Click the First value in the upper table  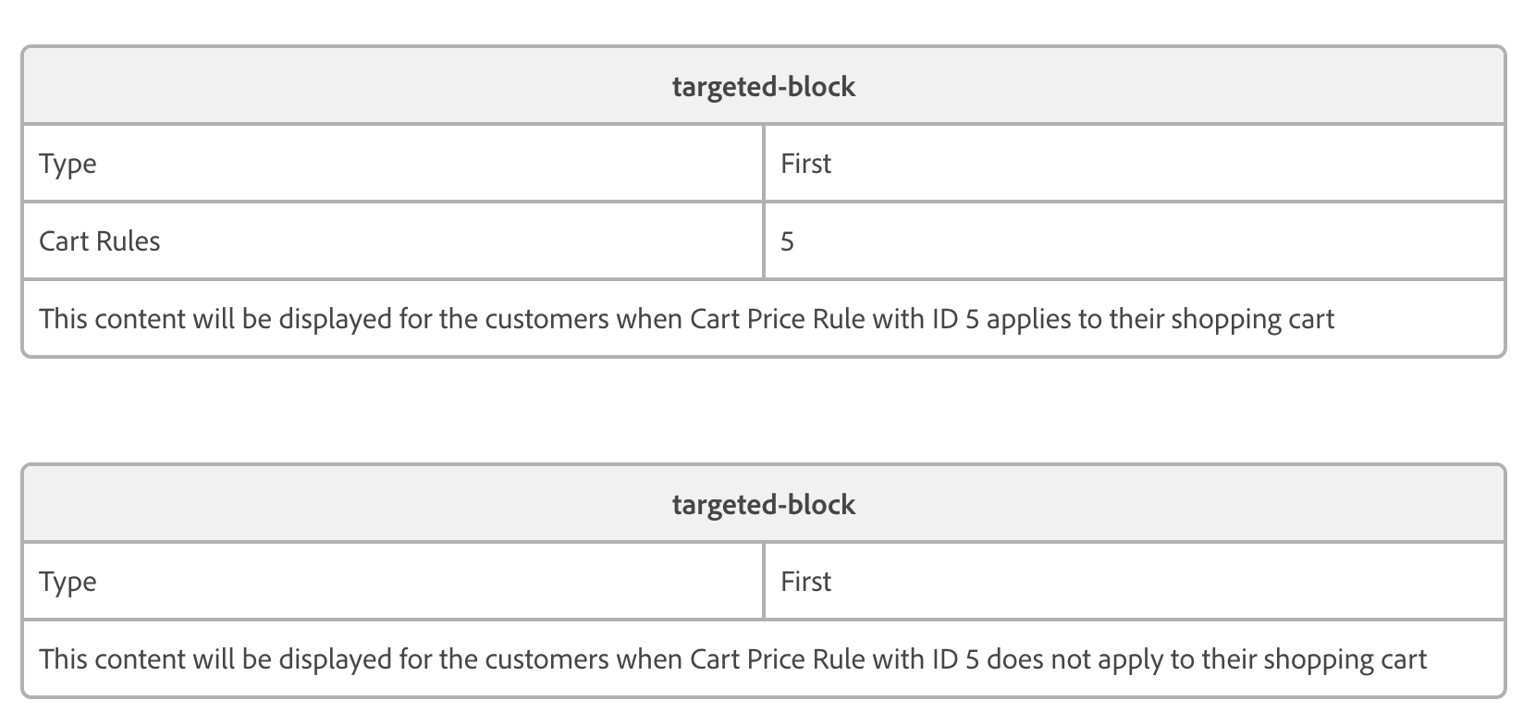click(x=805, y=164)
